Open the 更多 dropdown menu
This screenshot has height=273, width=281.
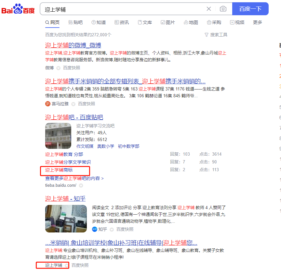click(x=257, y=22)
